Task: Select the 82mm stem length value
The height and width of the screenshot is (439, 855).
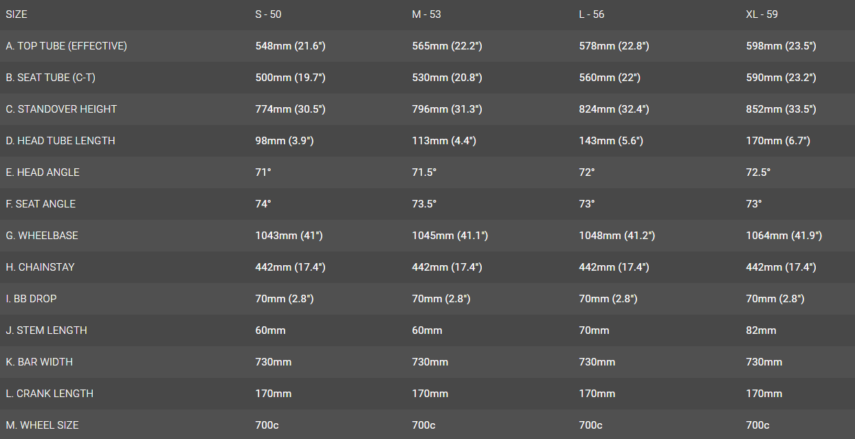Action: coord(761,330)
